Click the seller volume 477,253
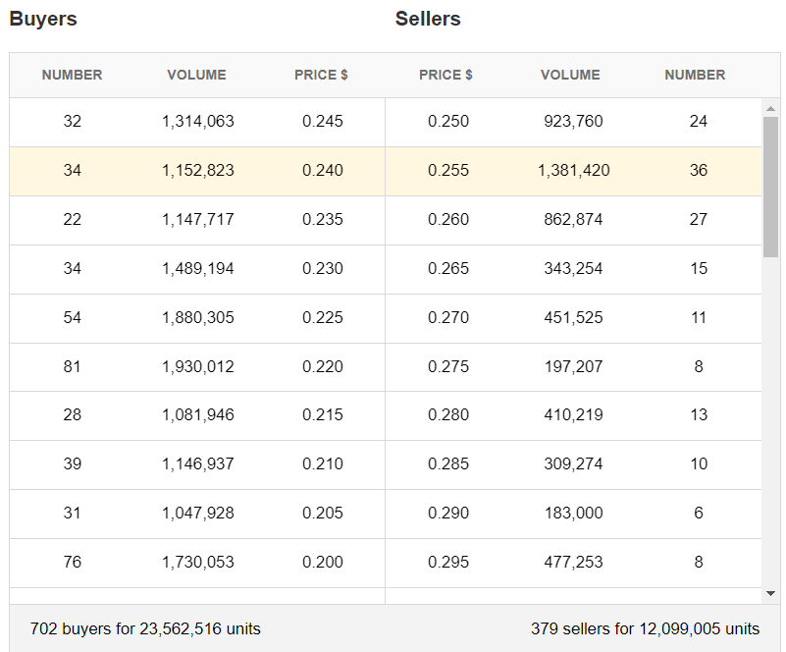Viewport: 786px width, 652px height. tap(573, 563)
